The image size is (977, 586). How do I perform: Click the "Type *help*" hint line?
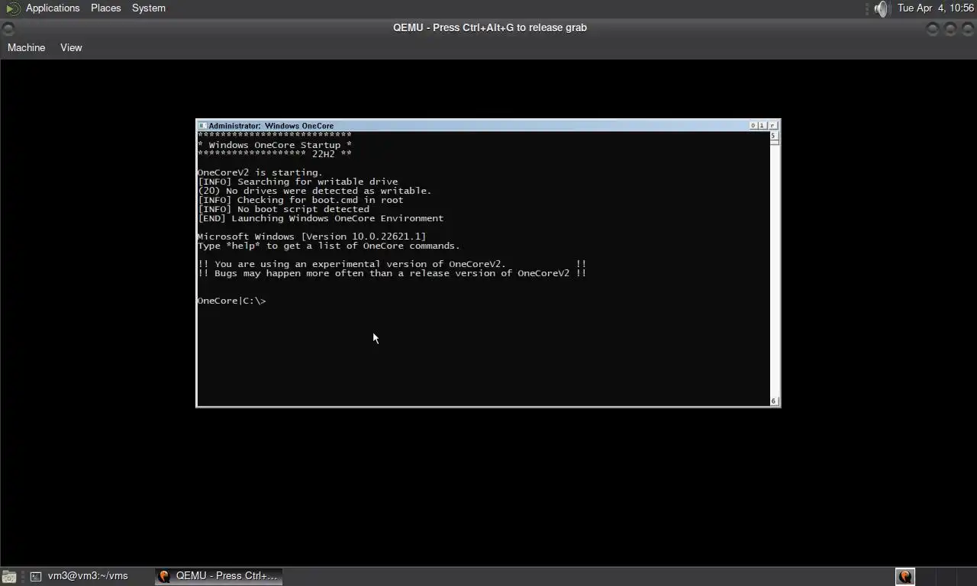click(328, 246)
